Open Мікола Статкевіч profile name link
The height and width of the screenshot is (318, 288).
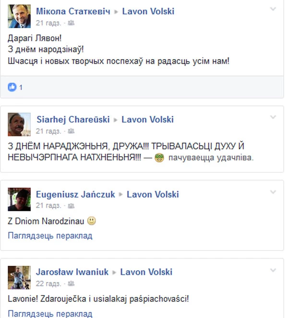point(73,11)
